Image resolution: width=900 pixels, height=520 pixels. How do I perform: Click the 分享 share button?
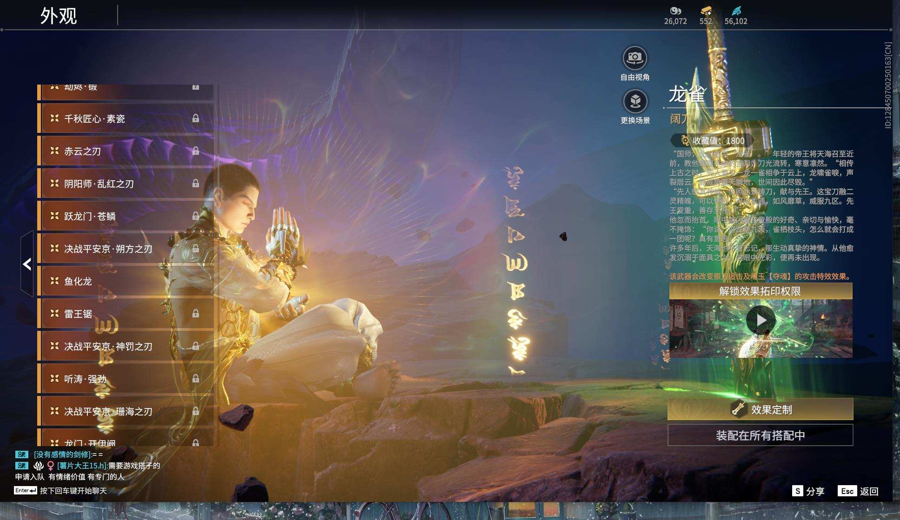(808, 491)
